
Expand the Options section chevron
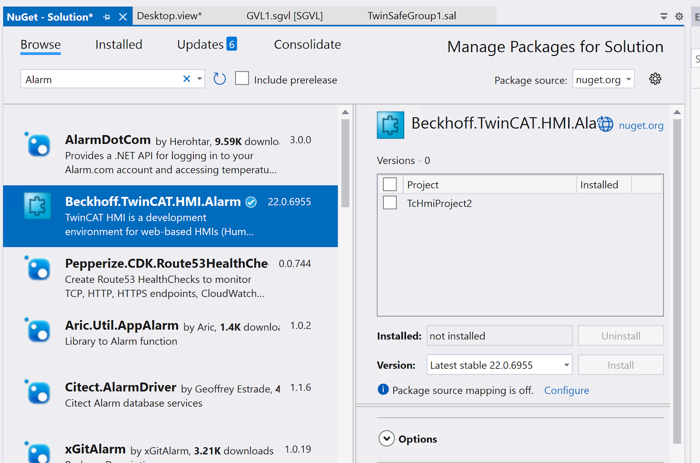click(x=387, y=439)
